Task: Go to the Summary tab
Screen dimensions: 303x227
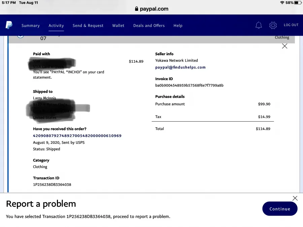Action: tap(31, 26)
